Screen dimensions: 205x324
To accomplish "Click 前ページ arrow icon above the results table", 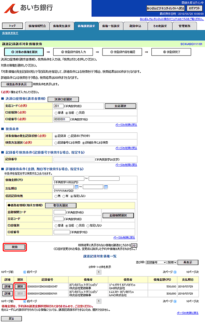I will click(x=25, y=272).
